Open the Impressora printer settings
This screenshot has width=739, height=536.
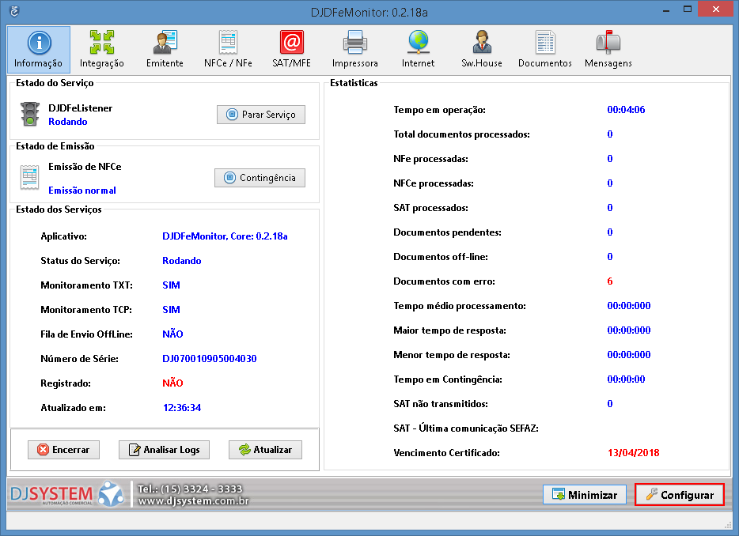click(355, 50)
